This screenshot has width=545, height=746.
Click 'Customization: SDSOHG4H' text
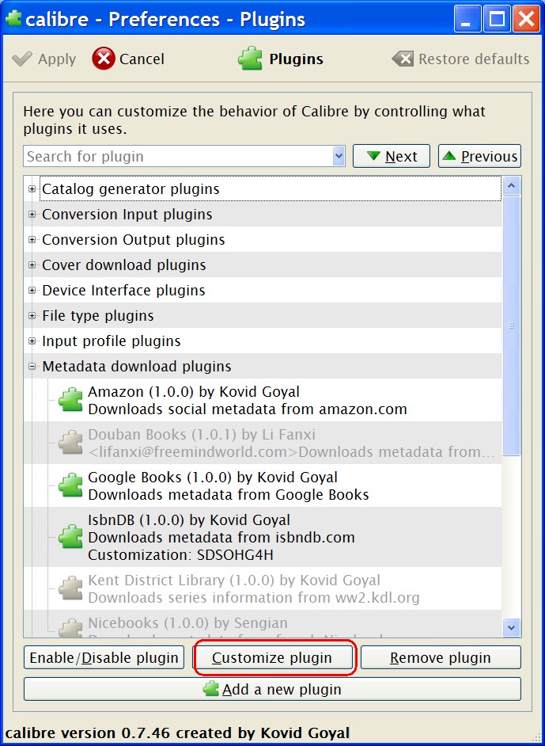tap(180, 554)
